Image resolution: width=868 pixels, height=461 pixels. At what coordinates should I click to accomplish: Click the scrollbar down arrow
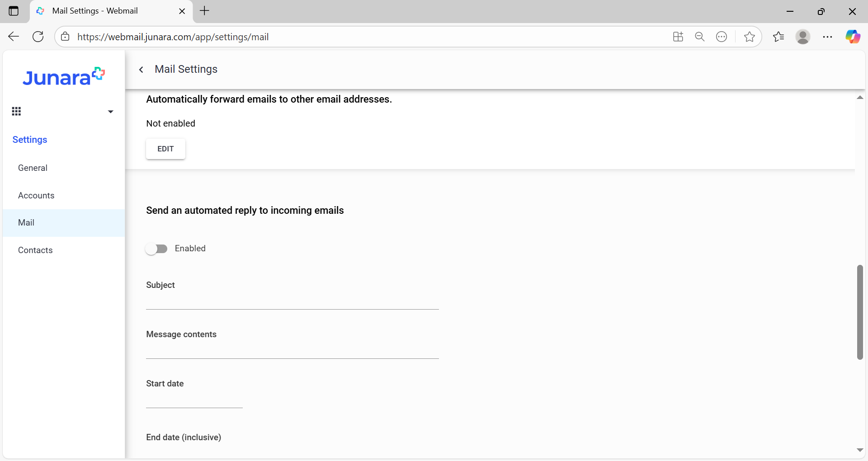pos(860,450)
